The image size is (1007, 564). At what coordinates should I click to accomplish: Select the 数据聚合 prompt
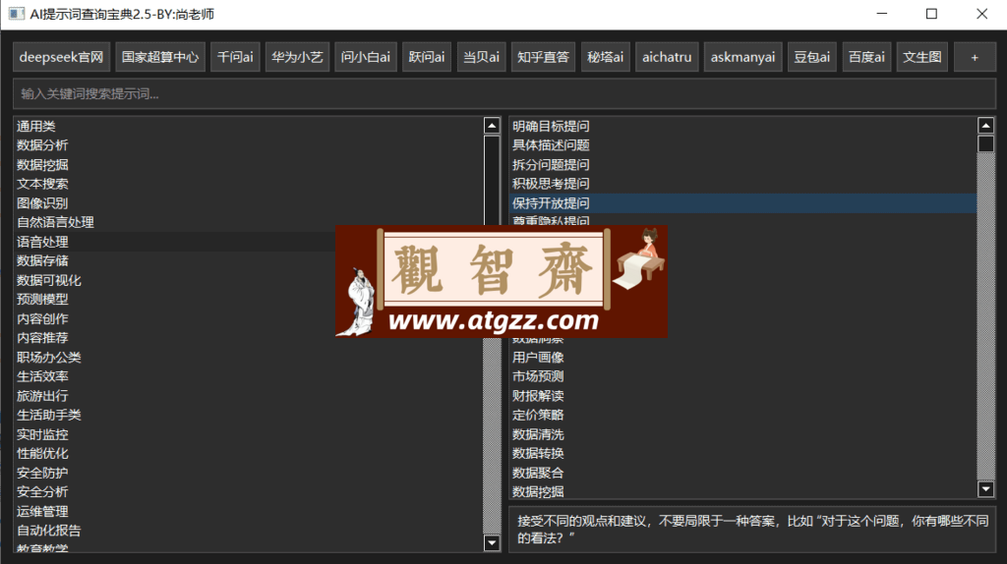pos(743,473)
